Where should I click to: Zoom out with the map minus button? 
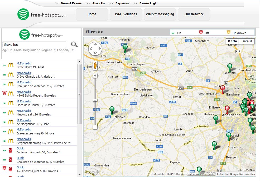pyautogui.click(x=95, y=127)
